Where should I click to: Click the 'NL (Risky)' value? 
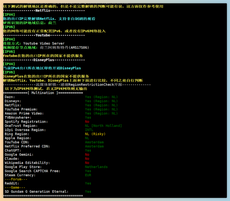[95, 134]
